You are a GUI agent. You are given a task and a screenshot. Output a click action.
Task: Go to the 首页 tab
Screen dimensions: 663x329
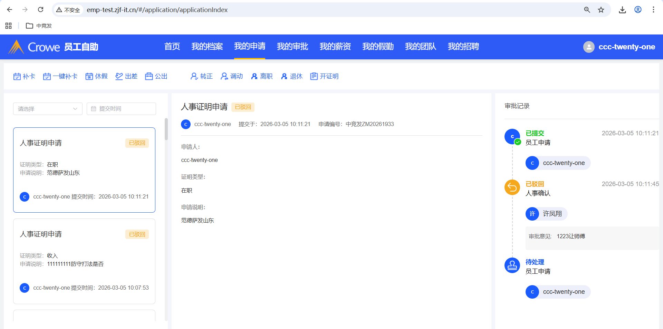coord(172,47)
